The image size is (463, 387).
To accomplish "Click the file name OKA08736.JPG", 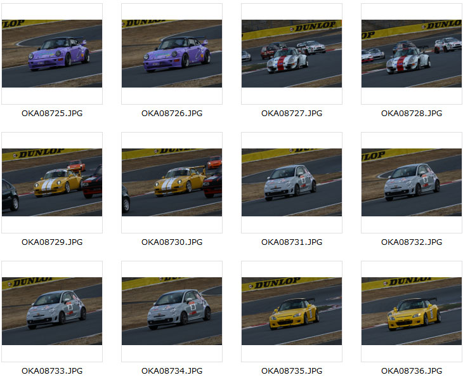I will (412, 371).
